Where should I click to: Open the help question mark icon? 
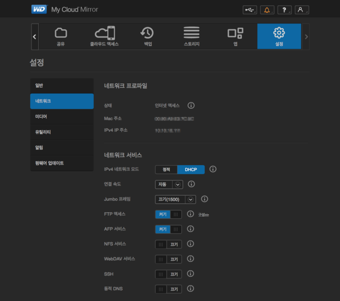coord(285,10)
